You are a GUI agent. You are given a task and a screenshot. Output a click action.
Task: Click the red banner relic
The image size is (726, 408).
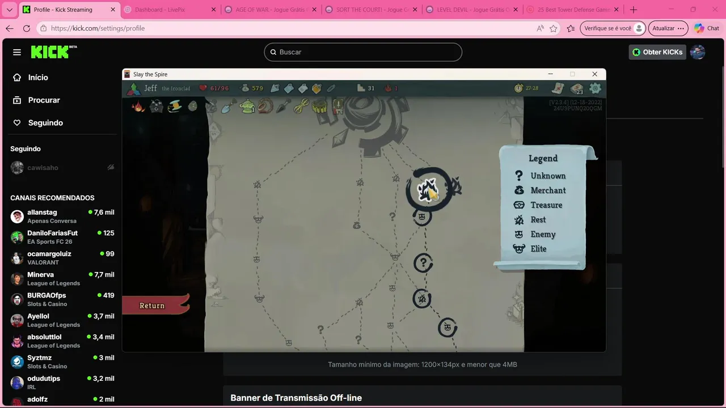[x=338, y=106]
